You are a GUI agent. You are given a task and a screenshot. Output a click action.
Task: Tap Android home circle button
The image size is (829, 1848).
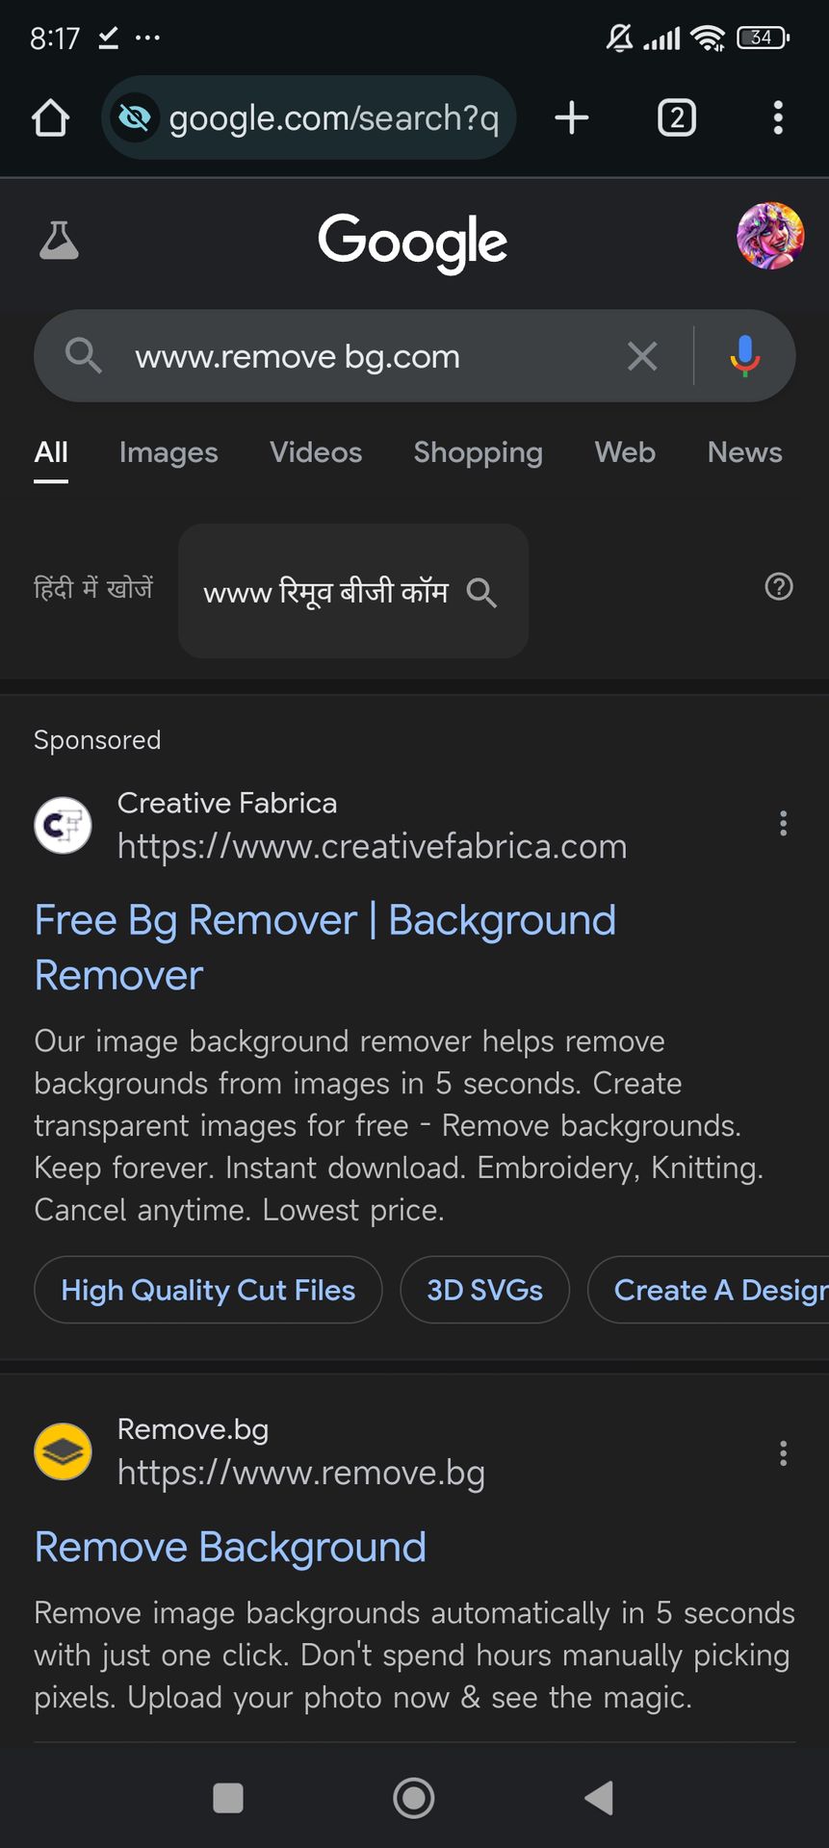[414, 1798]
